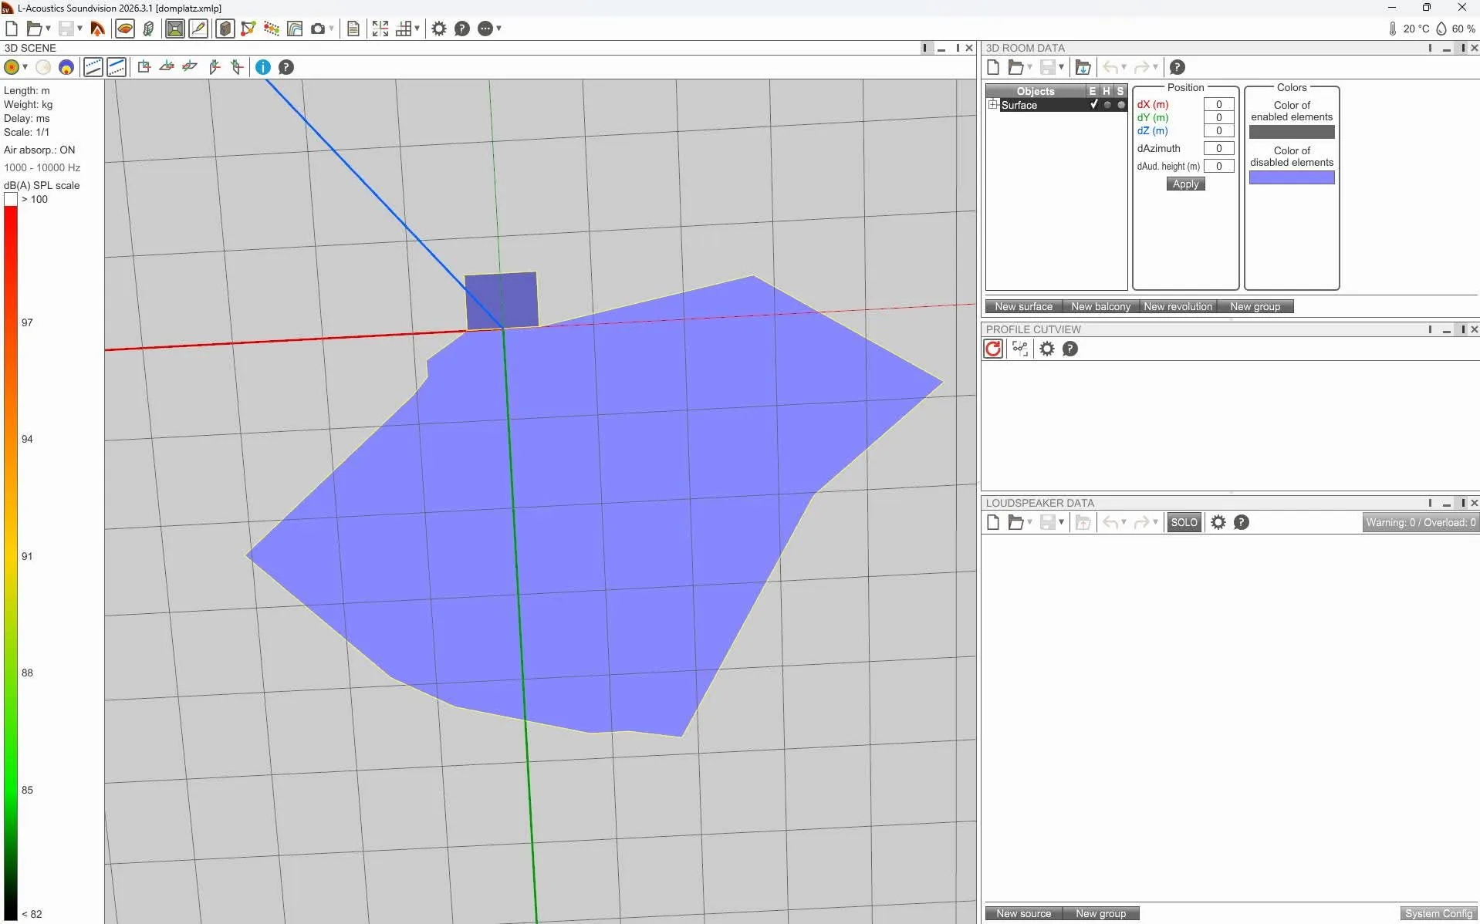This screenshot has height=924, width=1480.
Task: Click the New surface tab button
Action: (1023, 306)
